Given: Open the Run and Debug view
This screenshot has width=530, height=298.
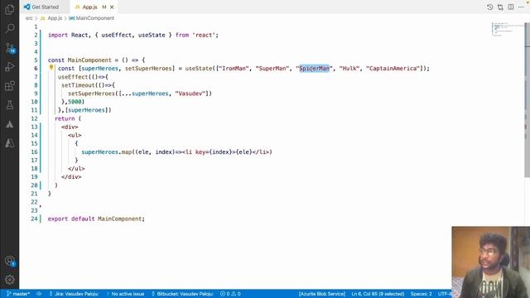Looking at the screenshot, I should click(x=9, y=67).
